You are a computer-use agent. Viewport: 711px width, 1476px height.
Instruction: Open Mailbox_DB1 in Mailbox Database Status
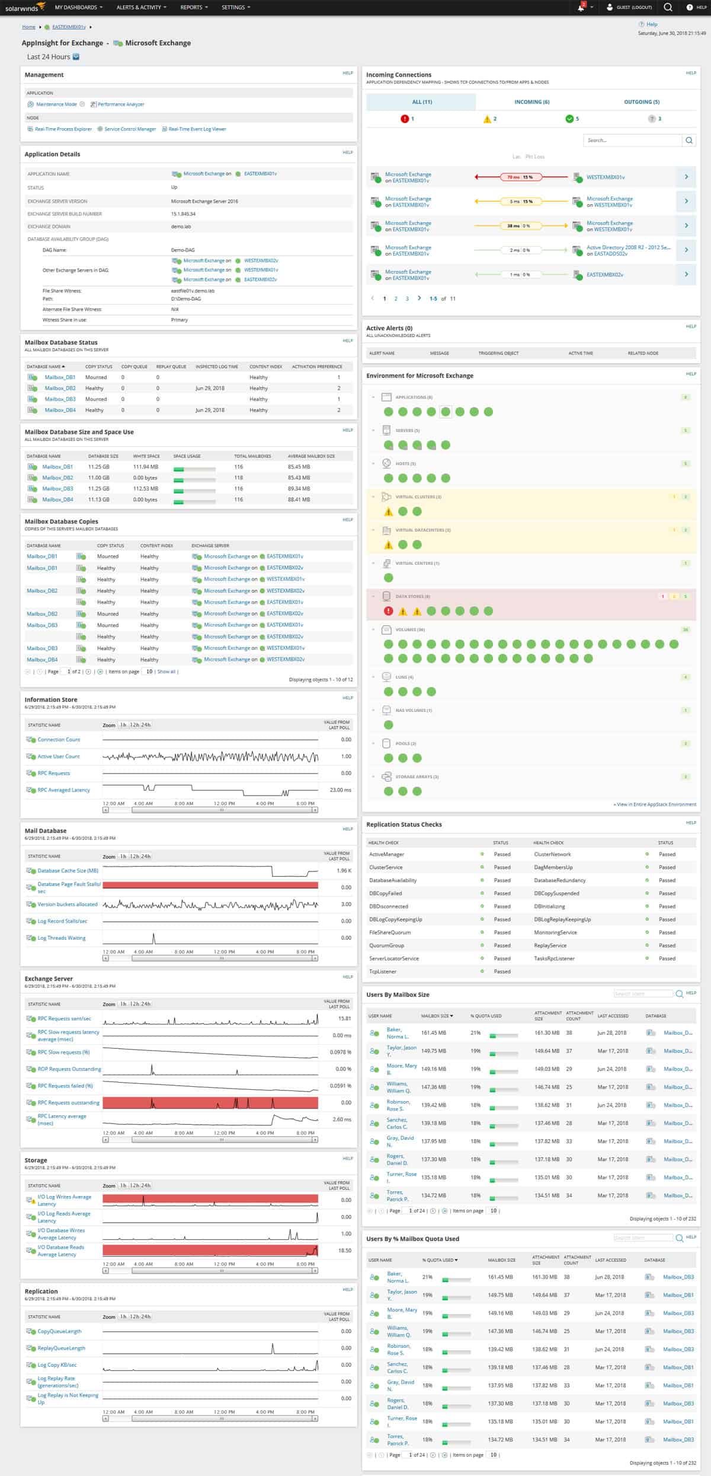(60, 377)
